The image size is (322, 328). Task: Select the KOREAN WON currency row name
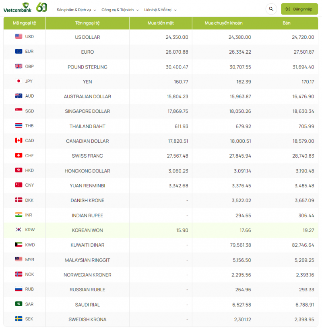click(87, 230)
